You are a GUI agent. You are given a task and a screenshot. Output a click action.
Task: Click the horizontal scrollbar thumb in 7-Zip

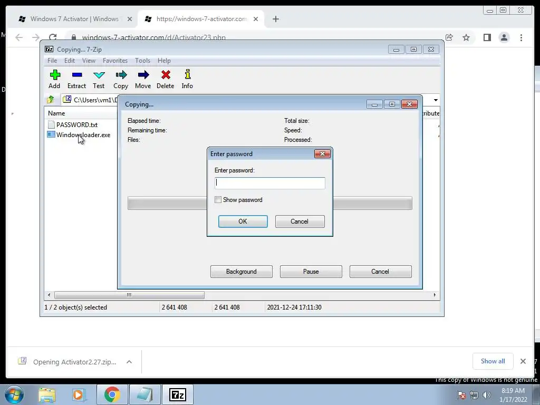tap(129, 295)
